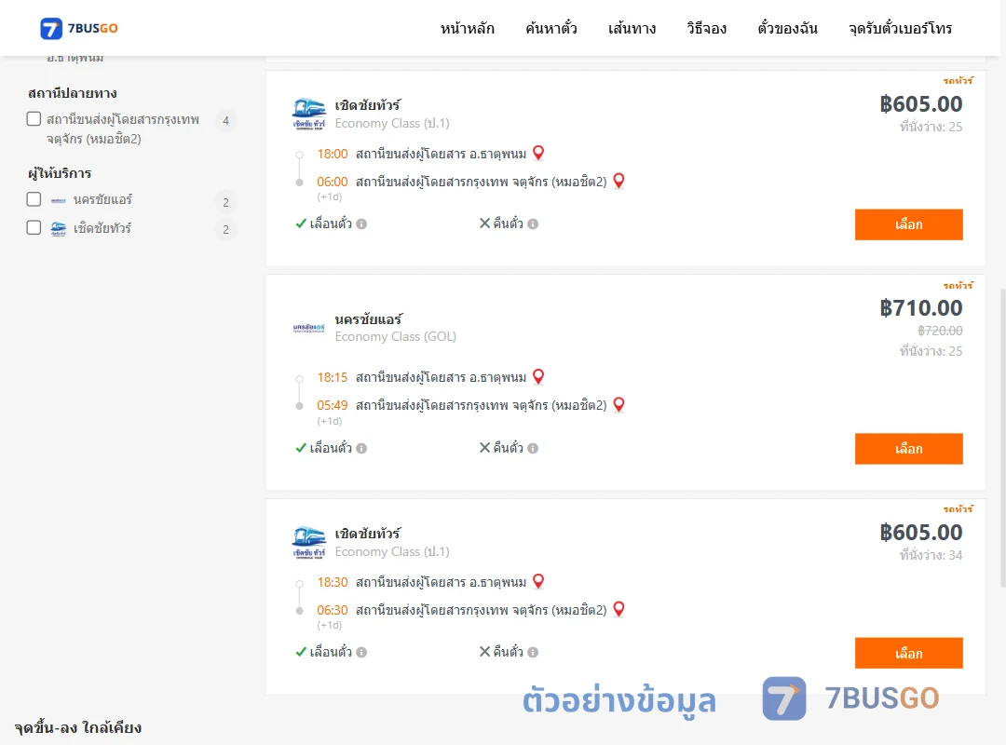Click the นครชัยแอร์ logo in operator filter
Image resolution: width=1006 pixels, height=745 pixels.
[x=59, y=201]
